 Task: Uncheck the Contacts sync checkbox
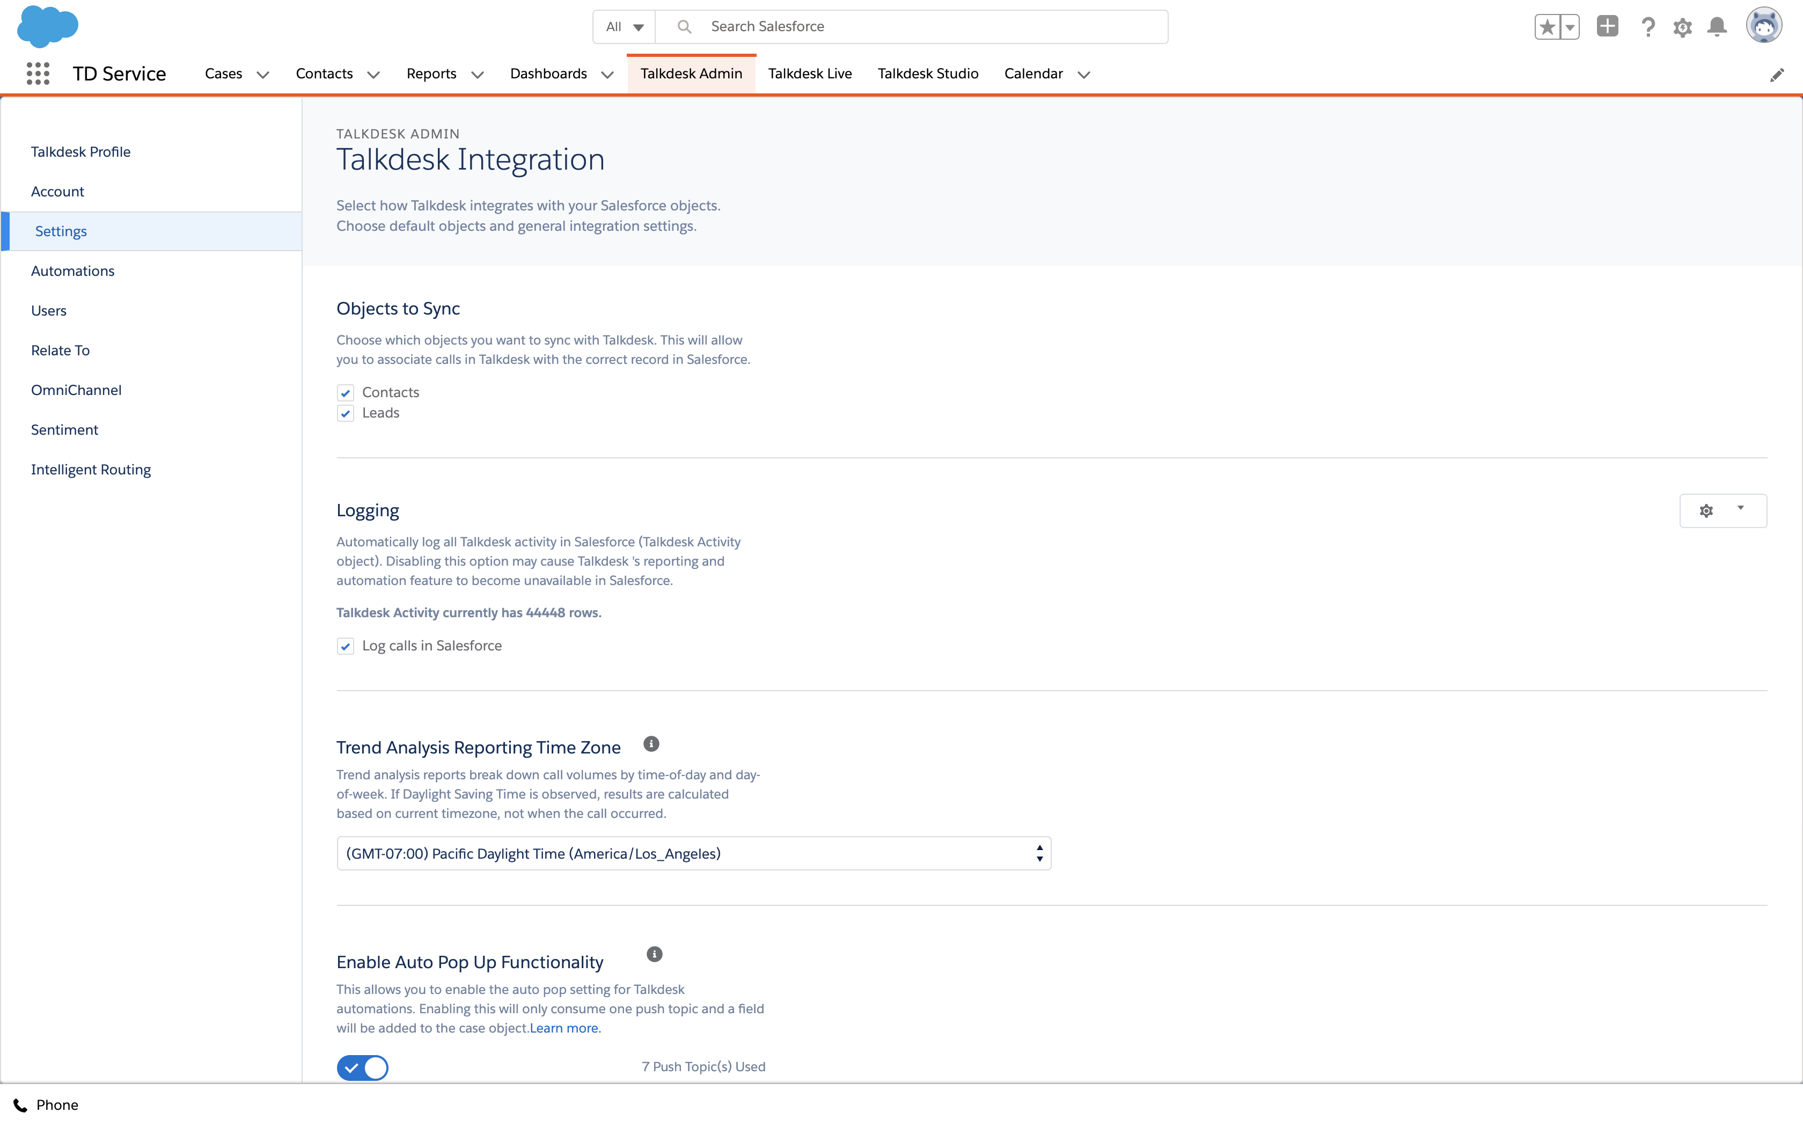(345, 393)
